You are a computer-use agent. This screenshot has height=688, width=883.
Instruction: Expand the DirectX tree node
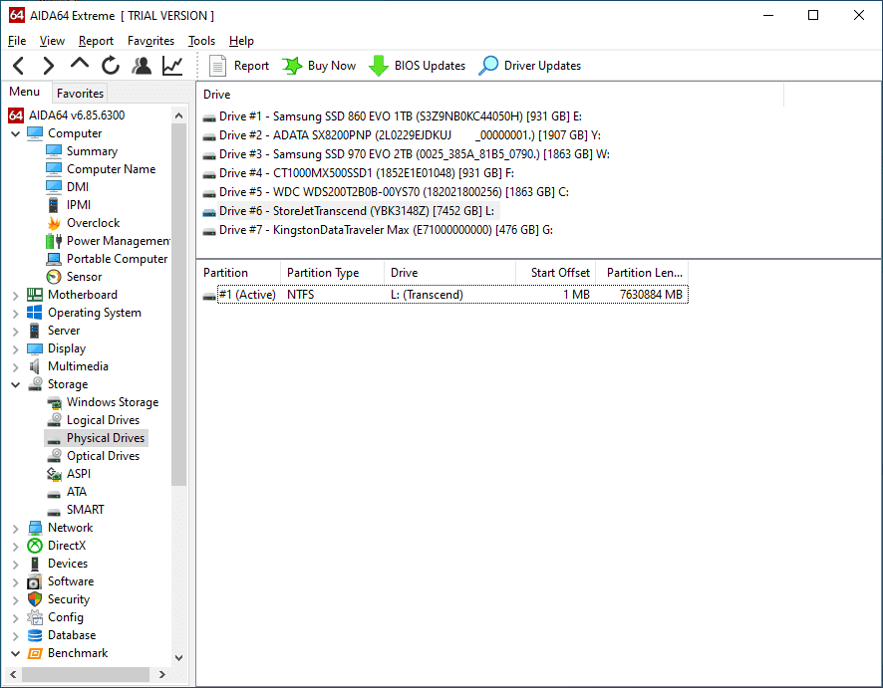(x=16, y=547)
